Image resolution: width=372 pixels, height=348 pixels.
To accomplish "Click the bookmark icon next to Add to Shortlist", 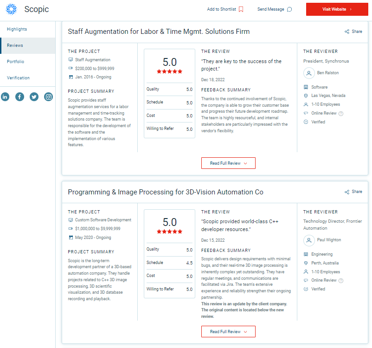I will [241, 9].
